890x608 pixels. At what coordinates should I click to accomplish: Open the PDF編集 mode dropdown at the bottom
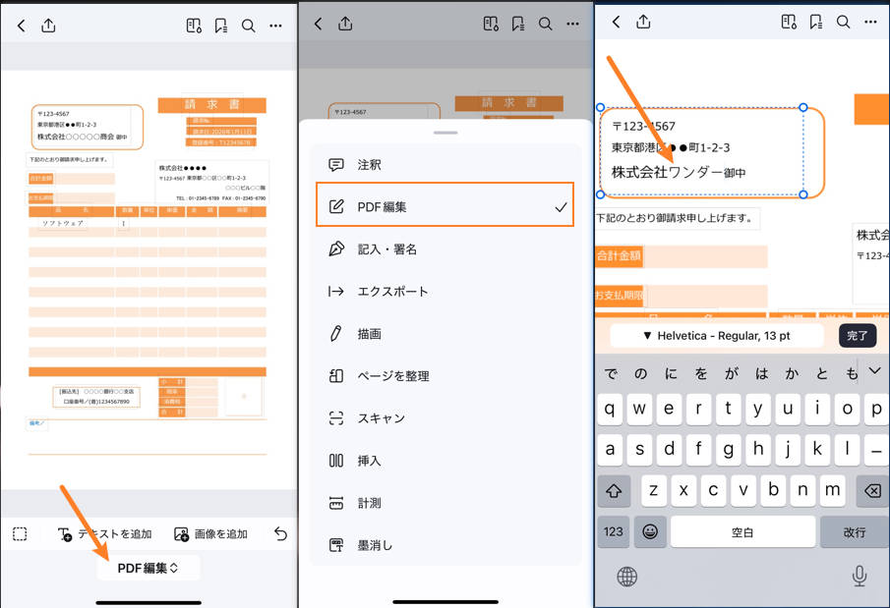coord(148,567)
